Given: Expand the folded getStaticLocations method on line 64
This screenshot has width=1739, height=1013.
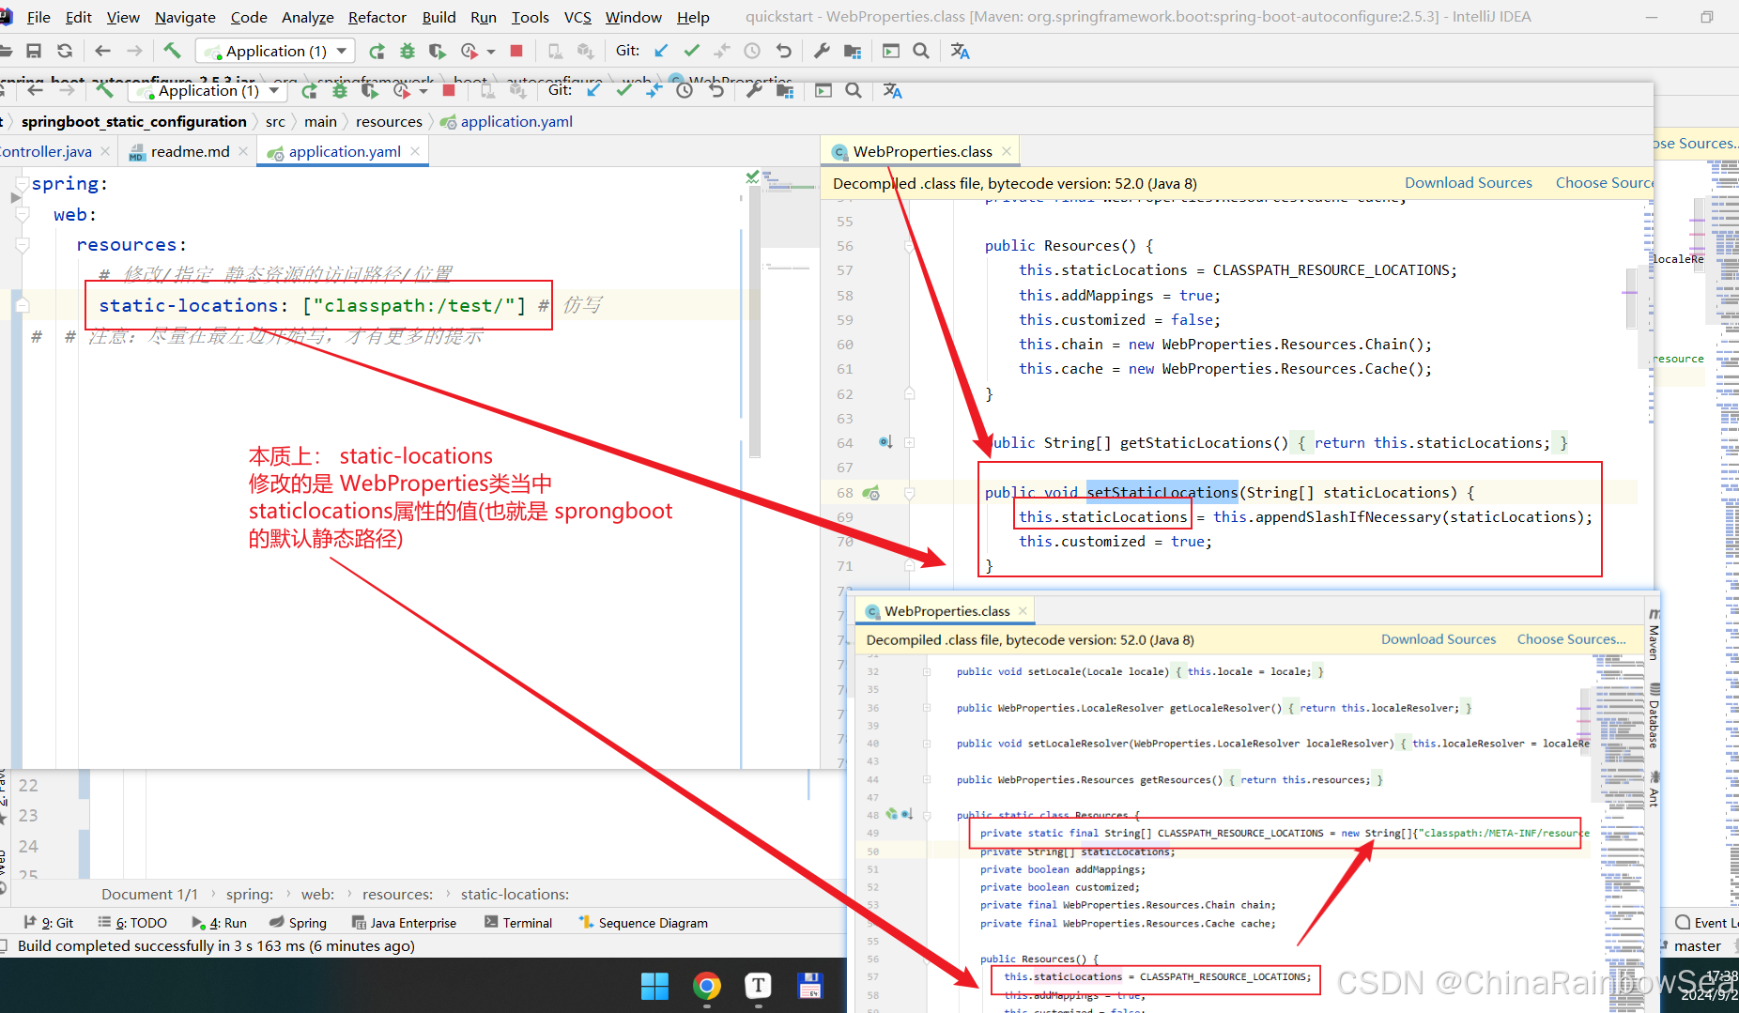Looking at the screenshot, I should point(909,443).
